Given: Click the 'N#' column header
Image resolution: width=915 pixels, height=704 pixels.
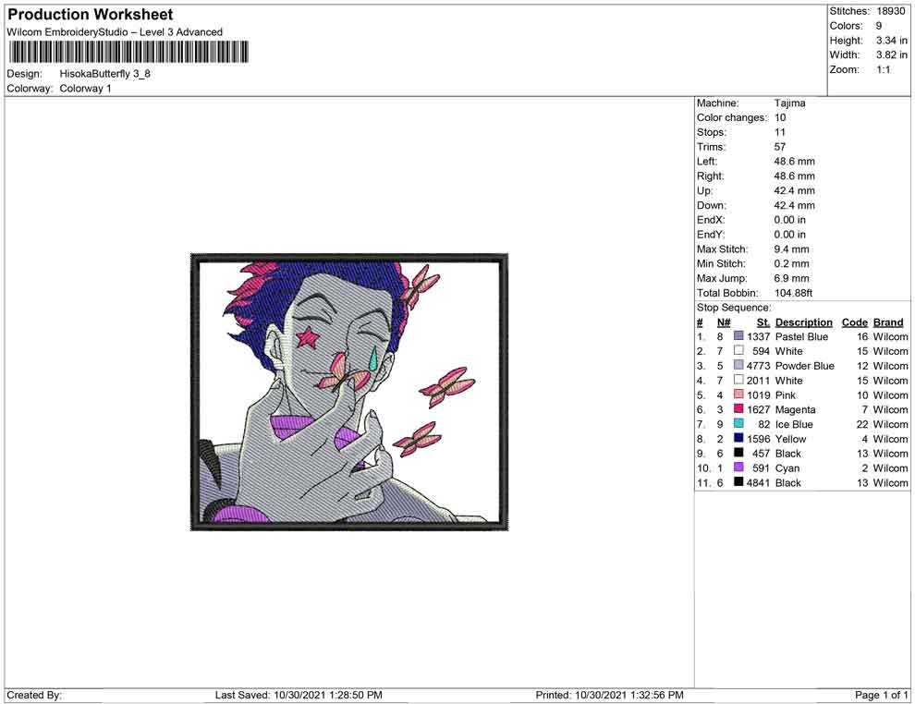Looking at the screenshot, I should pyautogui.click(x=724, y=322).
